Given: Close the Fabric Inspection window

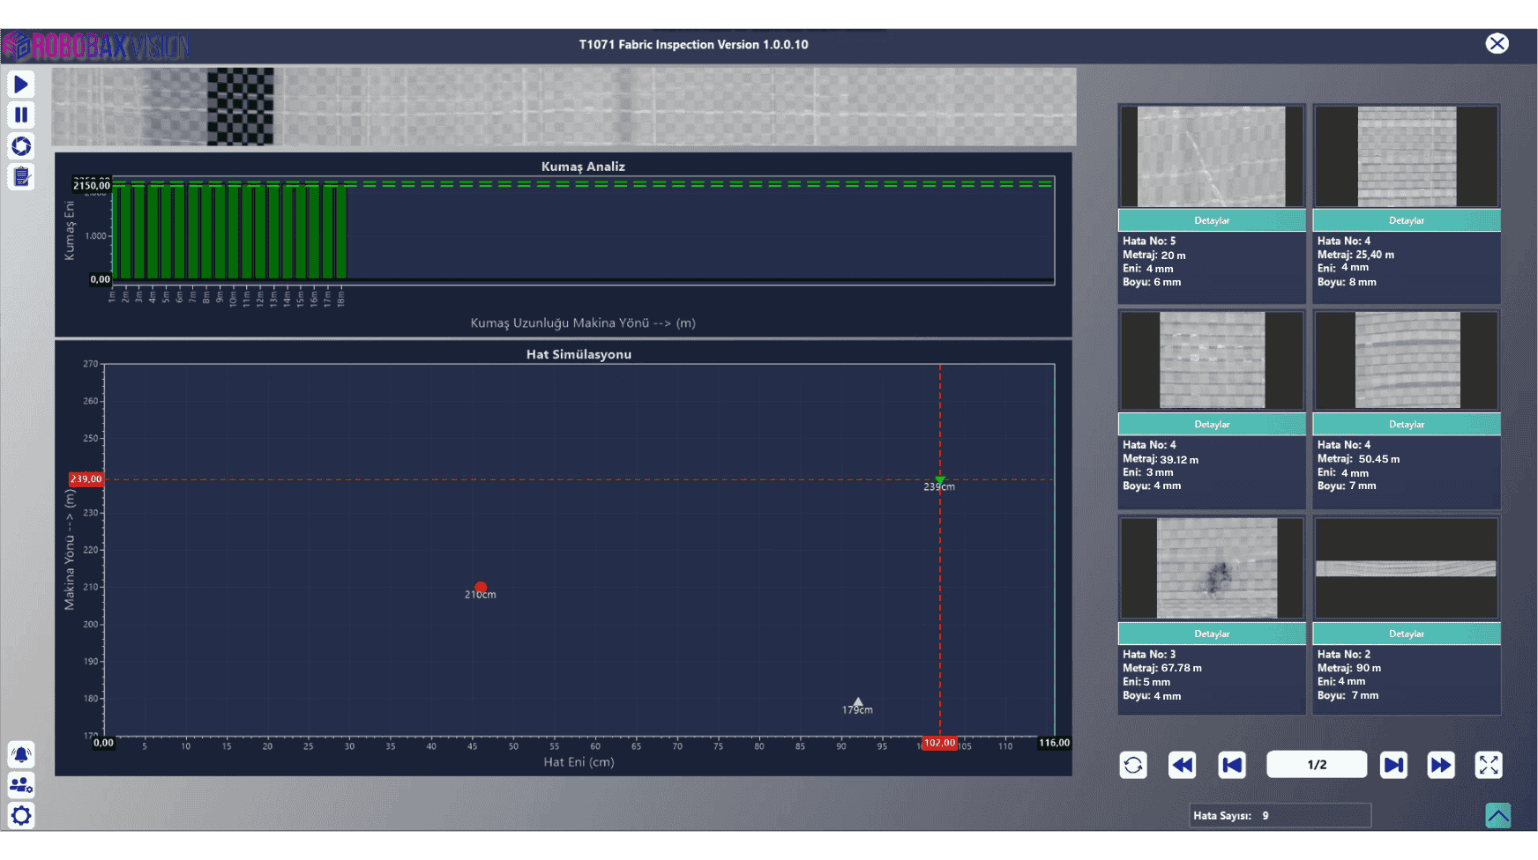Looking at the screenshot, I should (1497, 43).
